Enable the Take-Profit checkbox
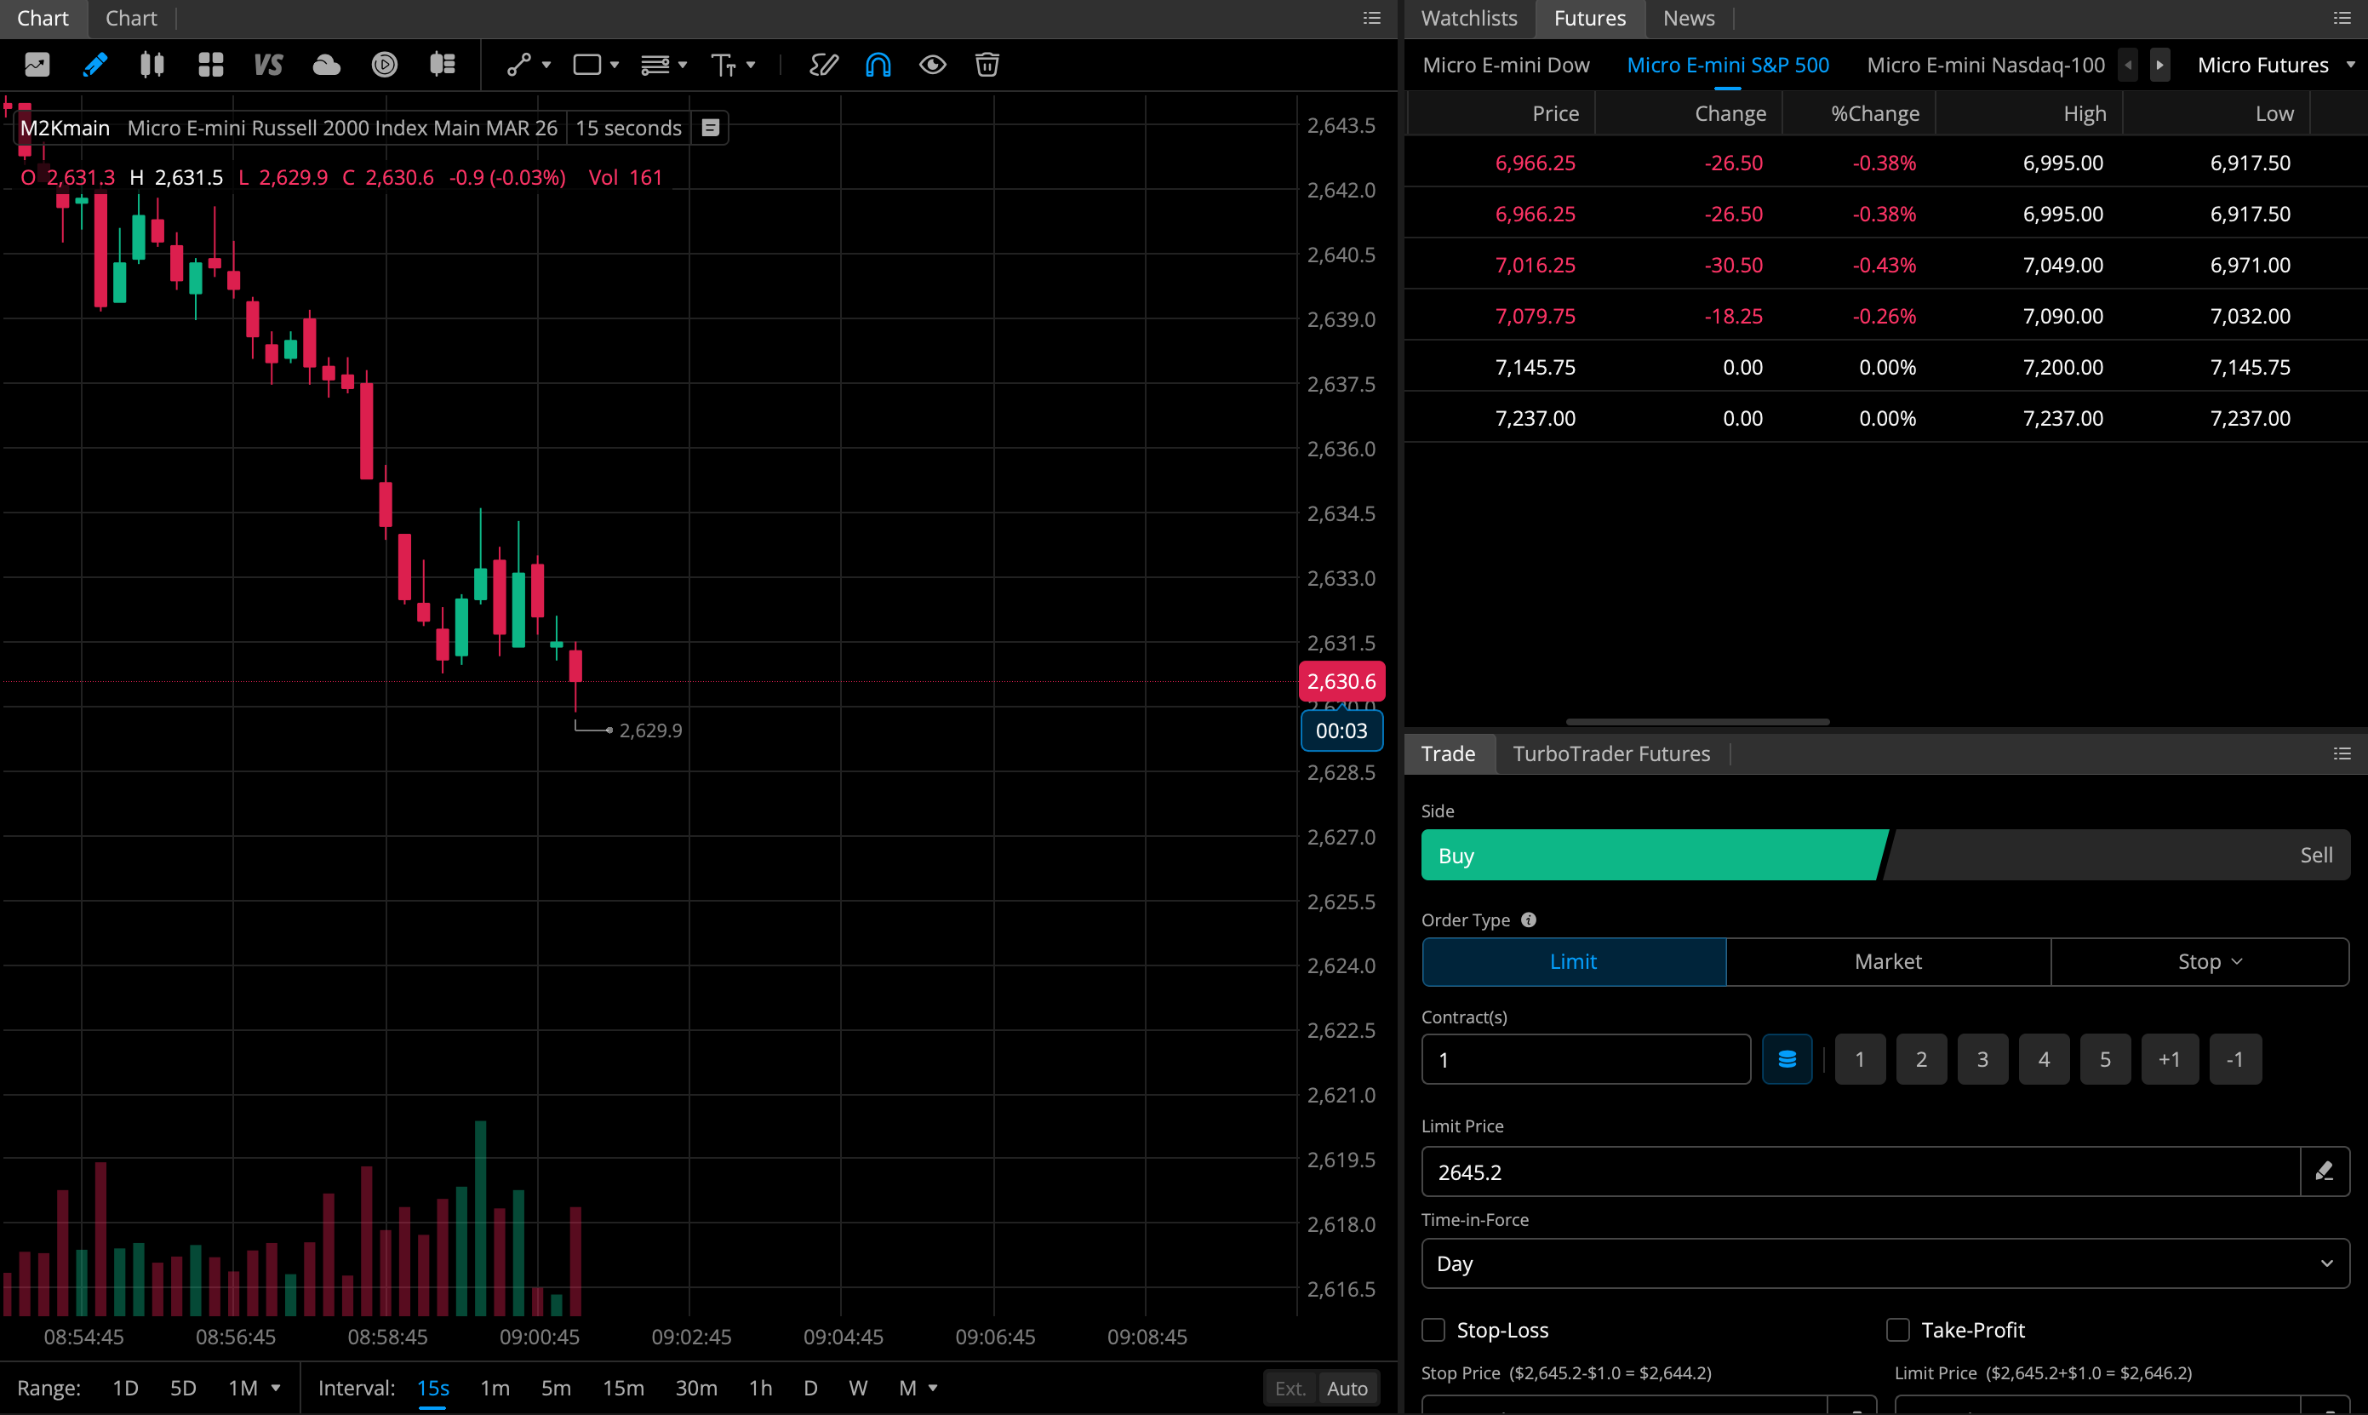The width and height of the screenshot is (2368, 1415). (1897, 1329)
